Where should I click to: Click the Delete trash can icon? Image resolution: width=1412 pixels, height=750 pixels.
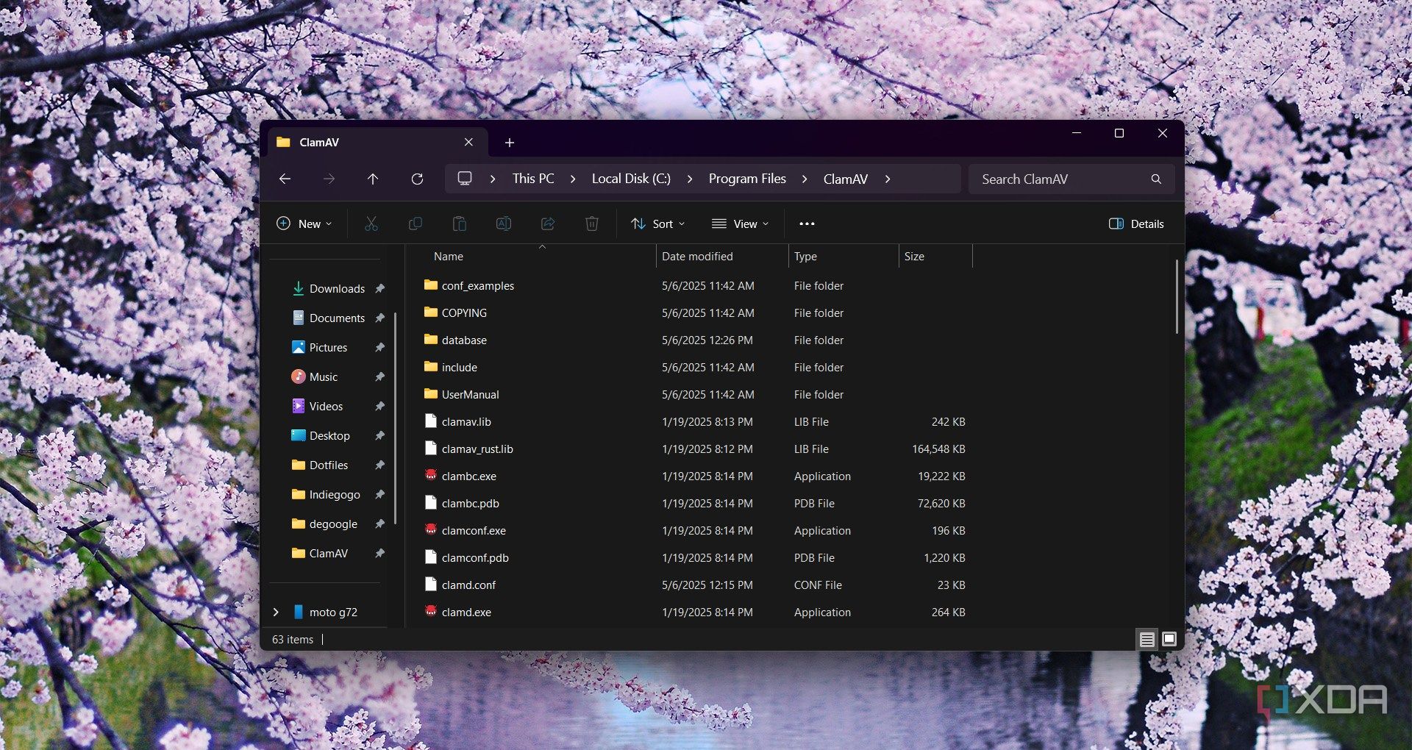coord(592,224)
